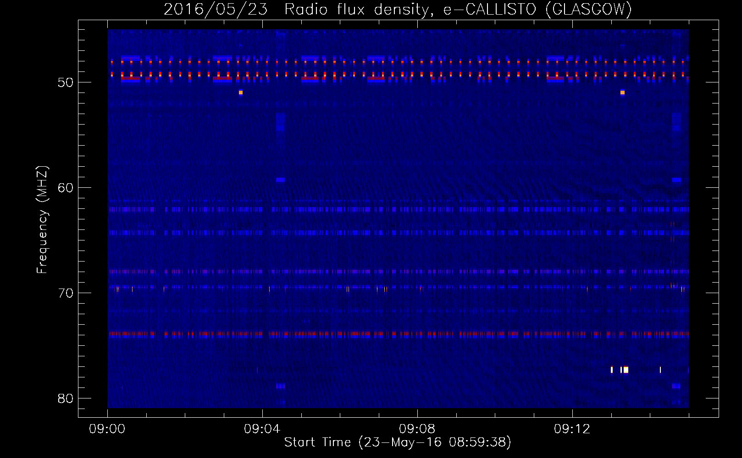742x458 pixels.
Task: Click the 'Start Time (23-May-16 08:59:38)' axis label
Action: tap(398, 442)
